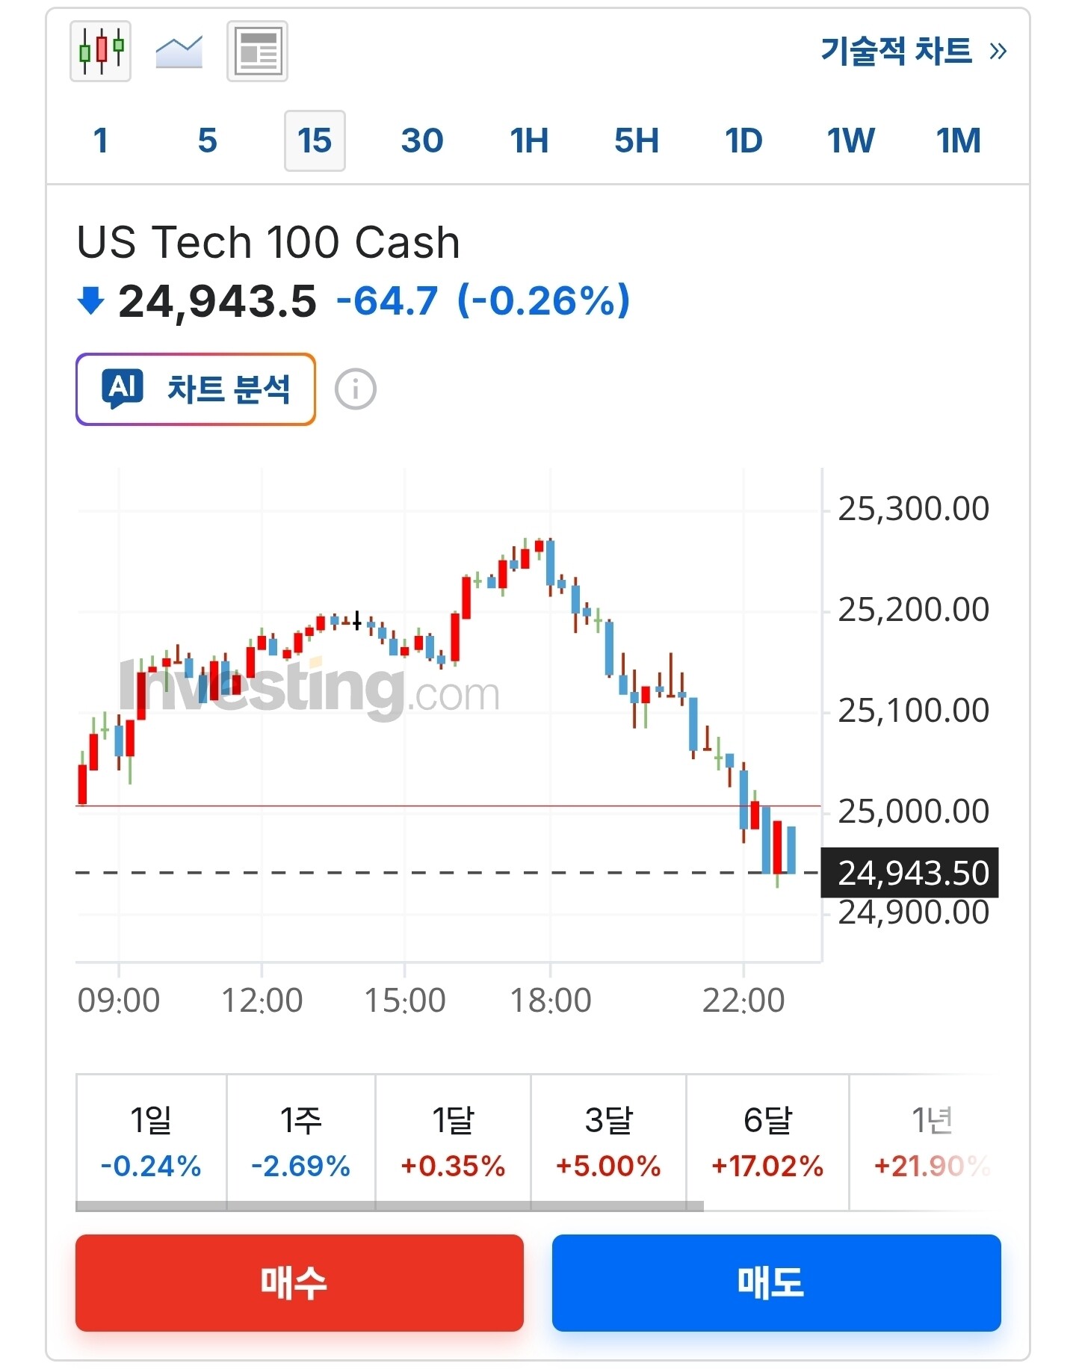Screen dimensions: 1076x1369
Task: Switch to the area line chart icon
Action: [179, 51]
